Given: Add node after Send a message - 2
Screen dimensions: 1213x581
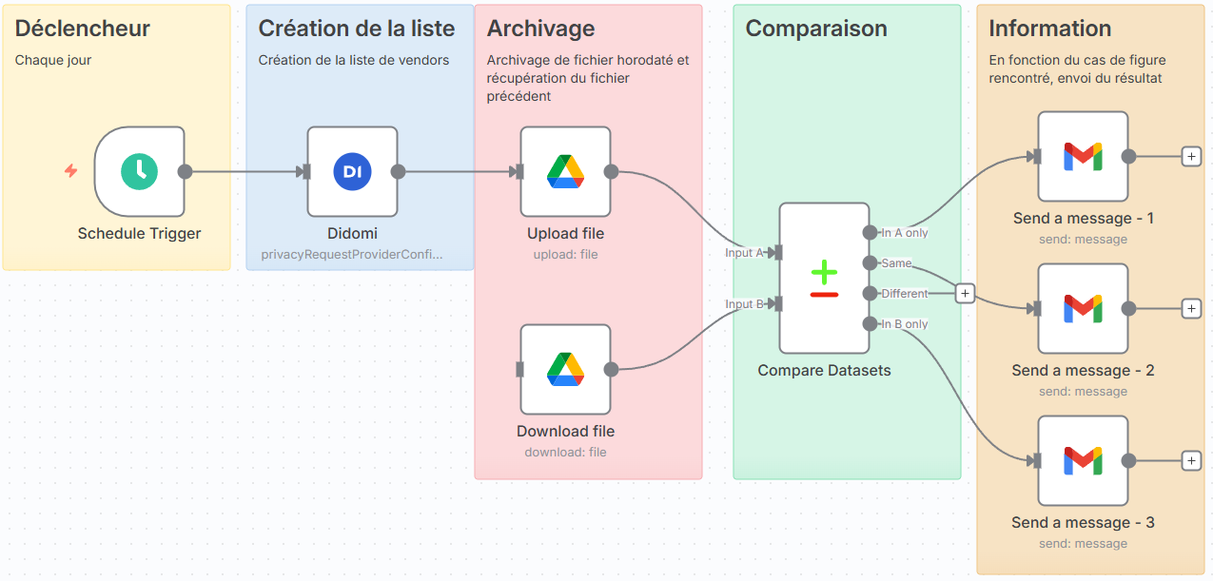Looking at the screenshot, I should tap(1191, 309).
